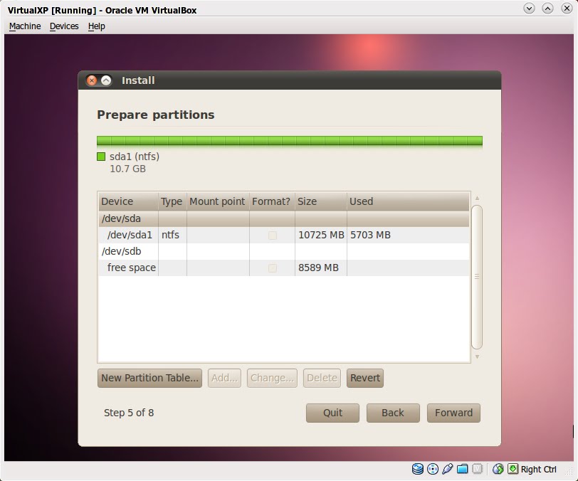
Task: Open the Devices menu
Action: (x=64, y=26)
